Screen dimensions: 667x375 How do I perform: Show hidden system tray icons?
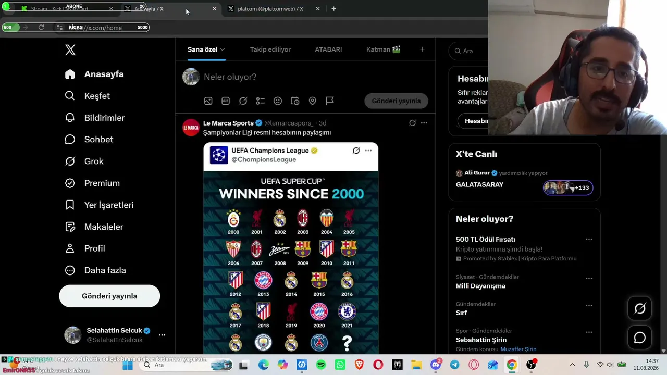coord(572,365)
